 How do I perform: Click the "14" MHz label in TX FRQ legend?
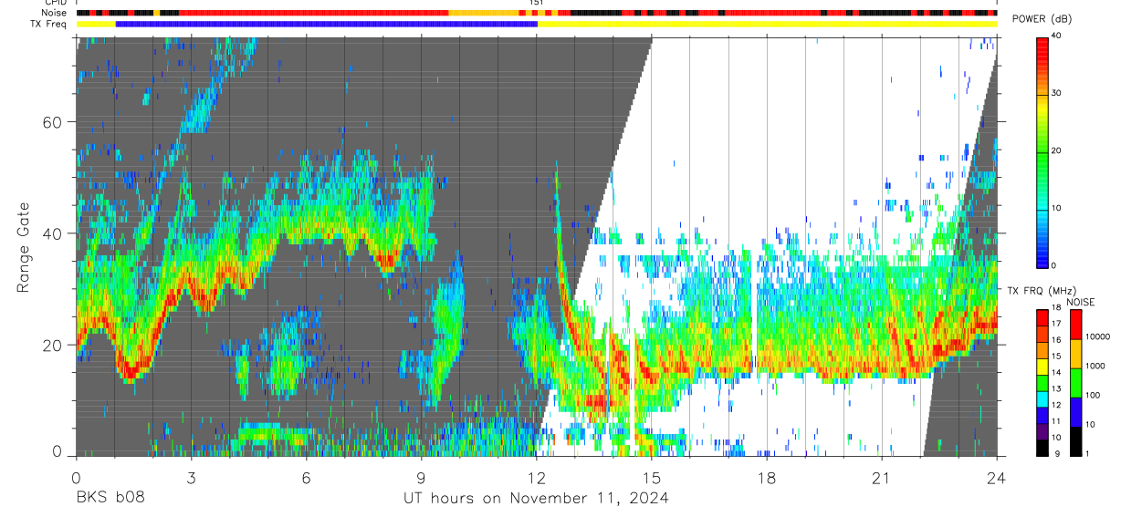tap(1057, 372)
